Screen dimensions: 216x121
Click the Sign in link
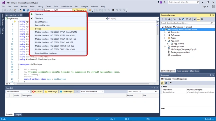[205, 7]
